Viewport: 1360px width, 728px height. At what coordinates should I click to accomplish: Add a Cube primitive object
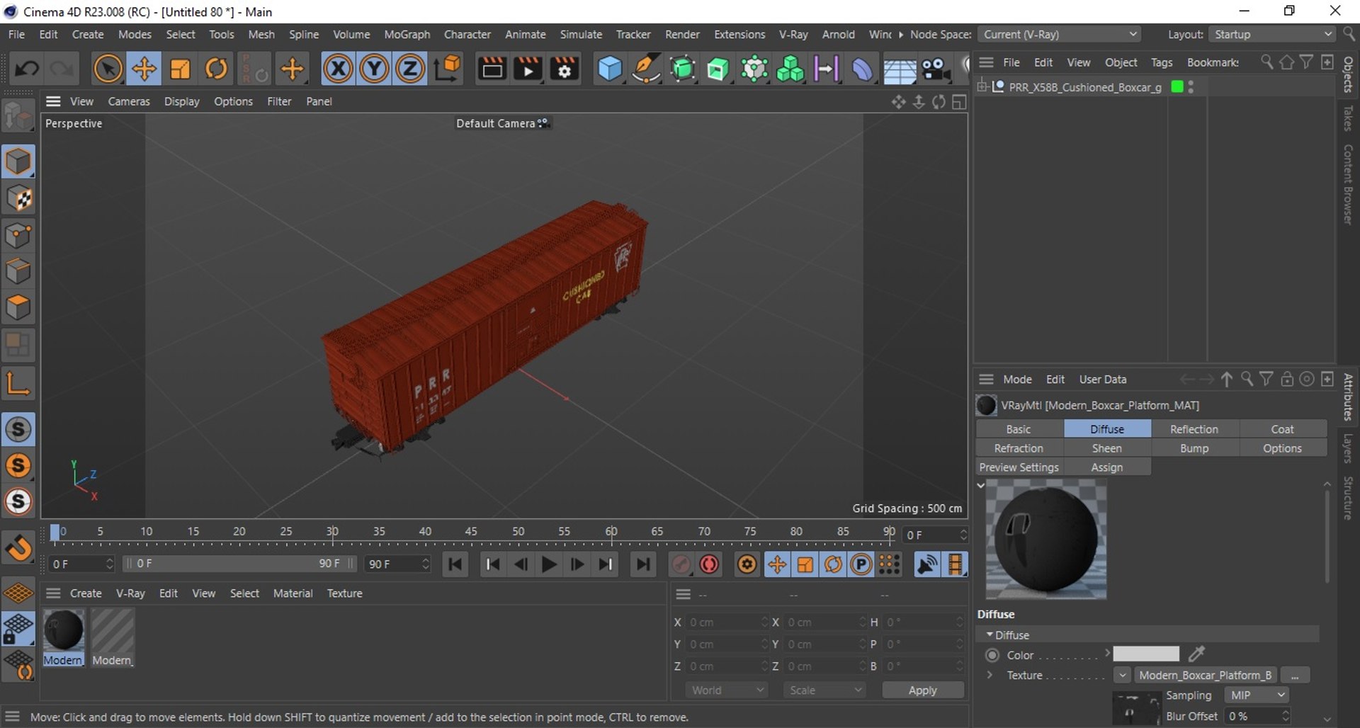click(x=610, y=69)
